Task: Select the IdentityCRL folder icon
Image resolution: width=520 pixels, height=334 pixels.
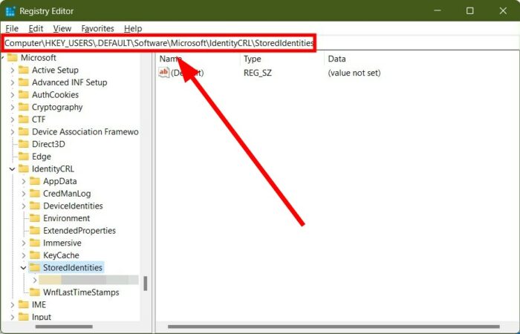Action: click(24, 169)
